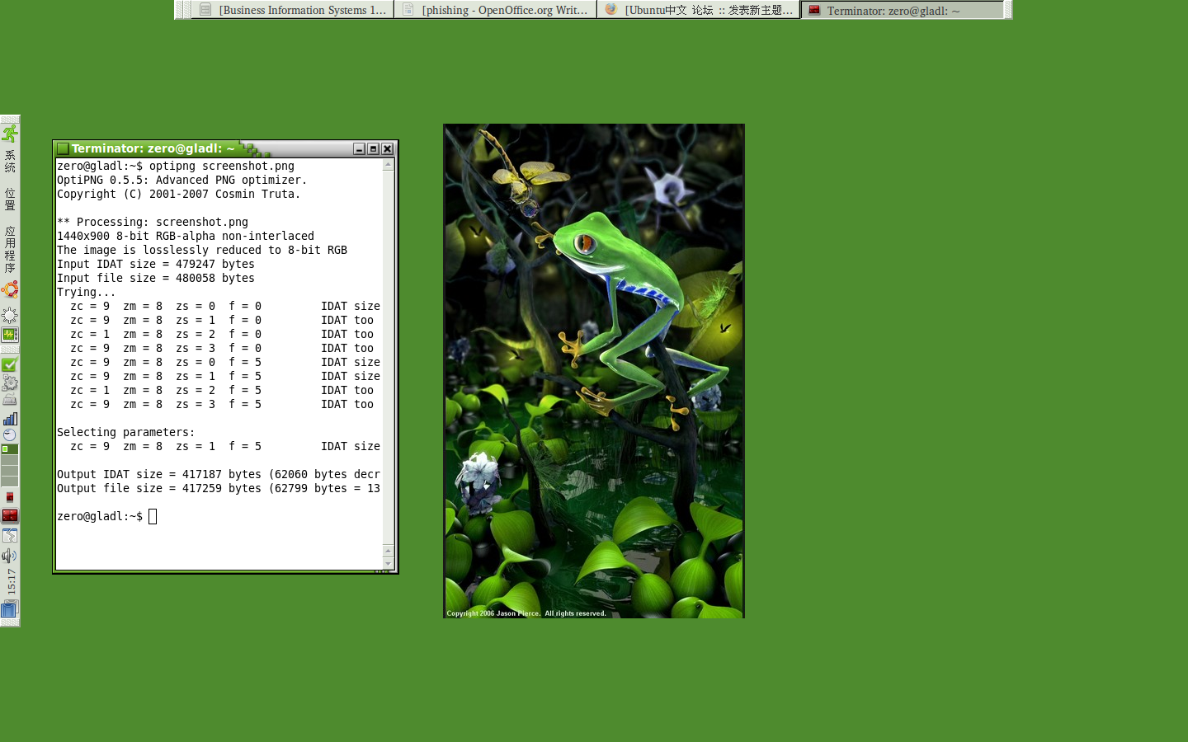Click terminal scrollbar down arrow
Image resolution: width=1188 pixels, height=742 pixels.
388,563
